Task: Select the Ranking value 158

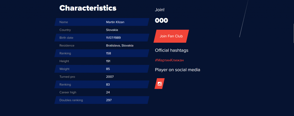Action: point(108,53)
